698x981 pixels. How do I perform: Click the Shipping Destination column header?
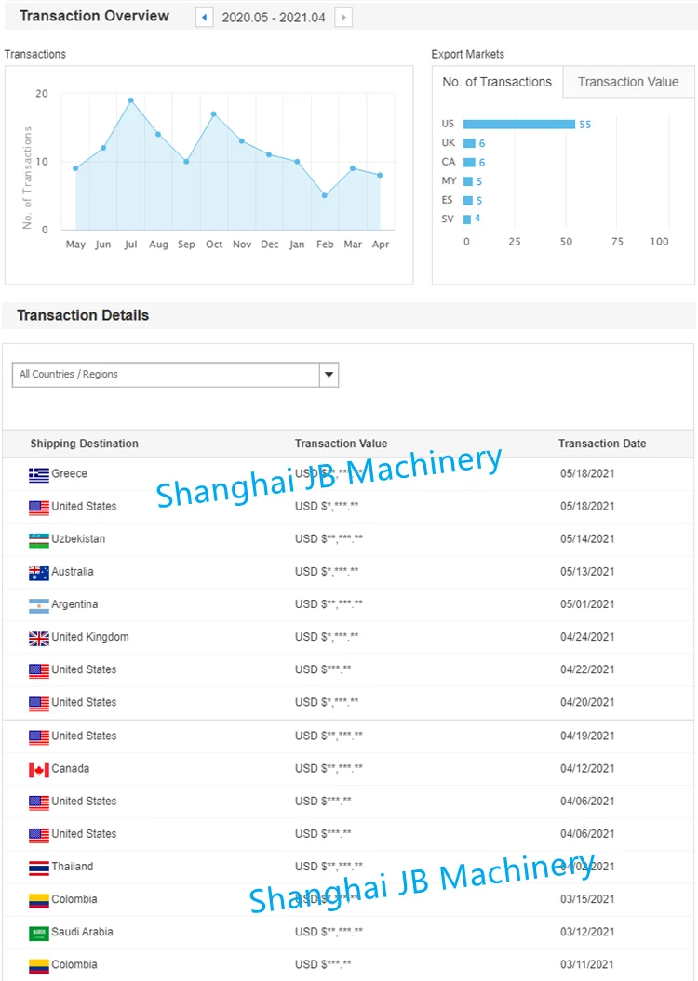coord(85,444)
